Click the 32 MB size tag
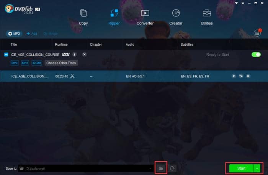This screenshot has height=175, width=268. click(x=37, y=63)
